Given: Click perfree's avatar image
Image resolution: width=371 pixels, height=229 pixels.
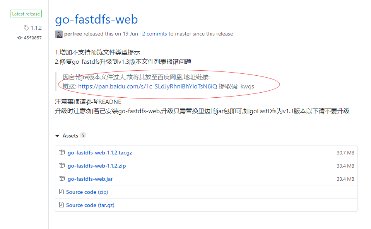Looking at the screenshot, I should tap(58, 34).
